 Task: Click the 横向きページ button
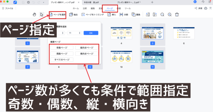tap(87, 54)
